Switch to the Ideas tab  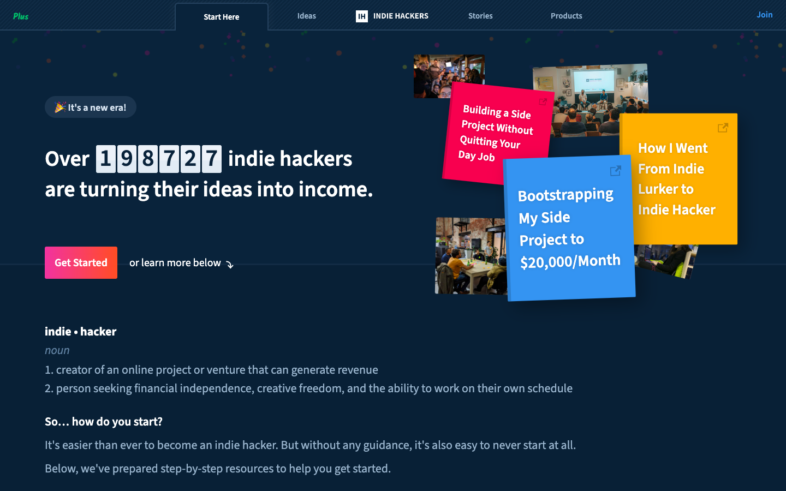click(x=306, y=16)
